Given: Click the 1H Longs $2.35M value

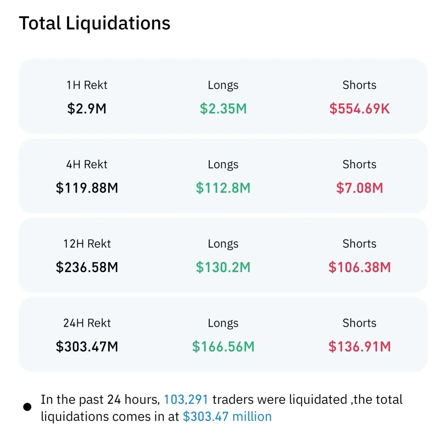Looking at the screenshot, I should pyautogui.click(x=223, y=109).
